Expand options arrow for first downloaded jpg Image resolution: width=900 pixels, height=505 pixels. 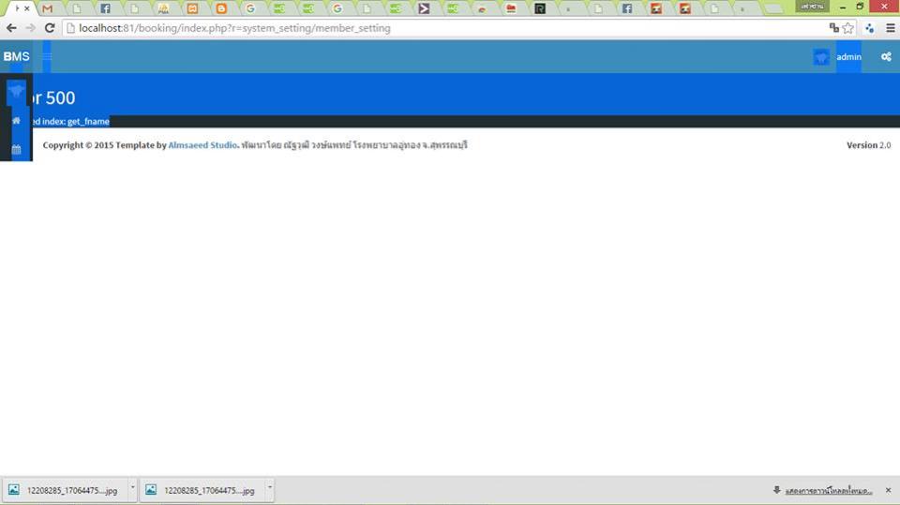(x=132, y=488)
